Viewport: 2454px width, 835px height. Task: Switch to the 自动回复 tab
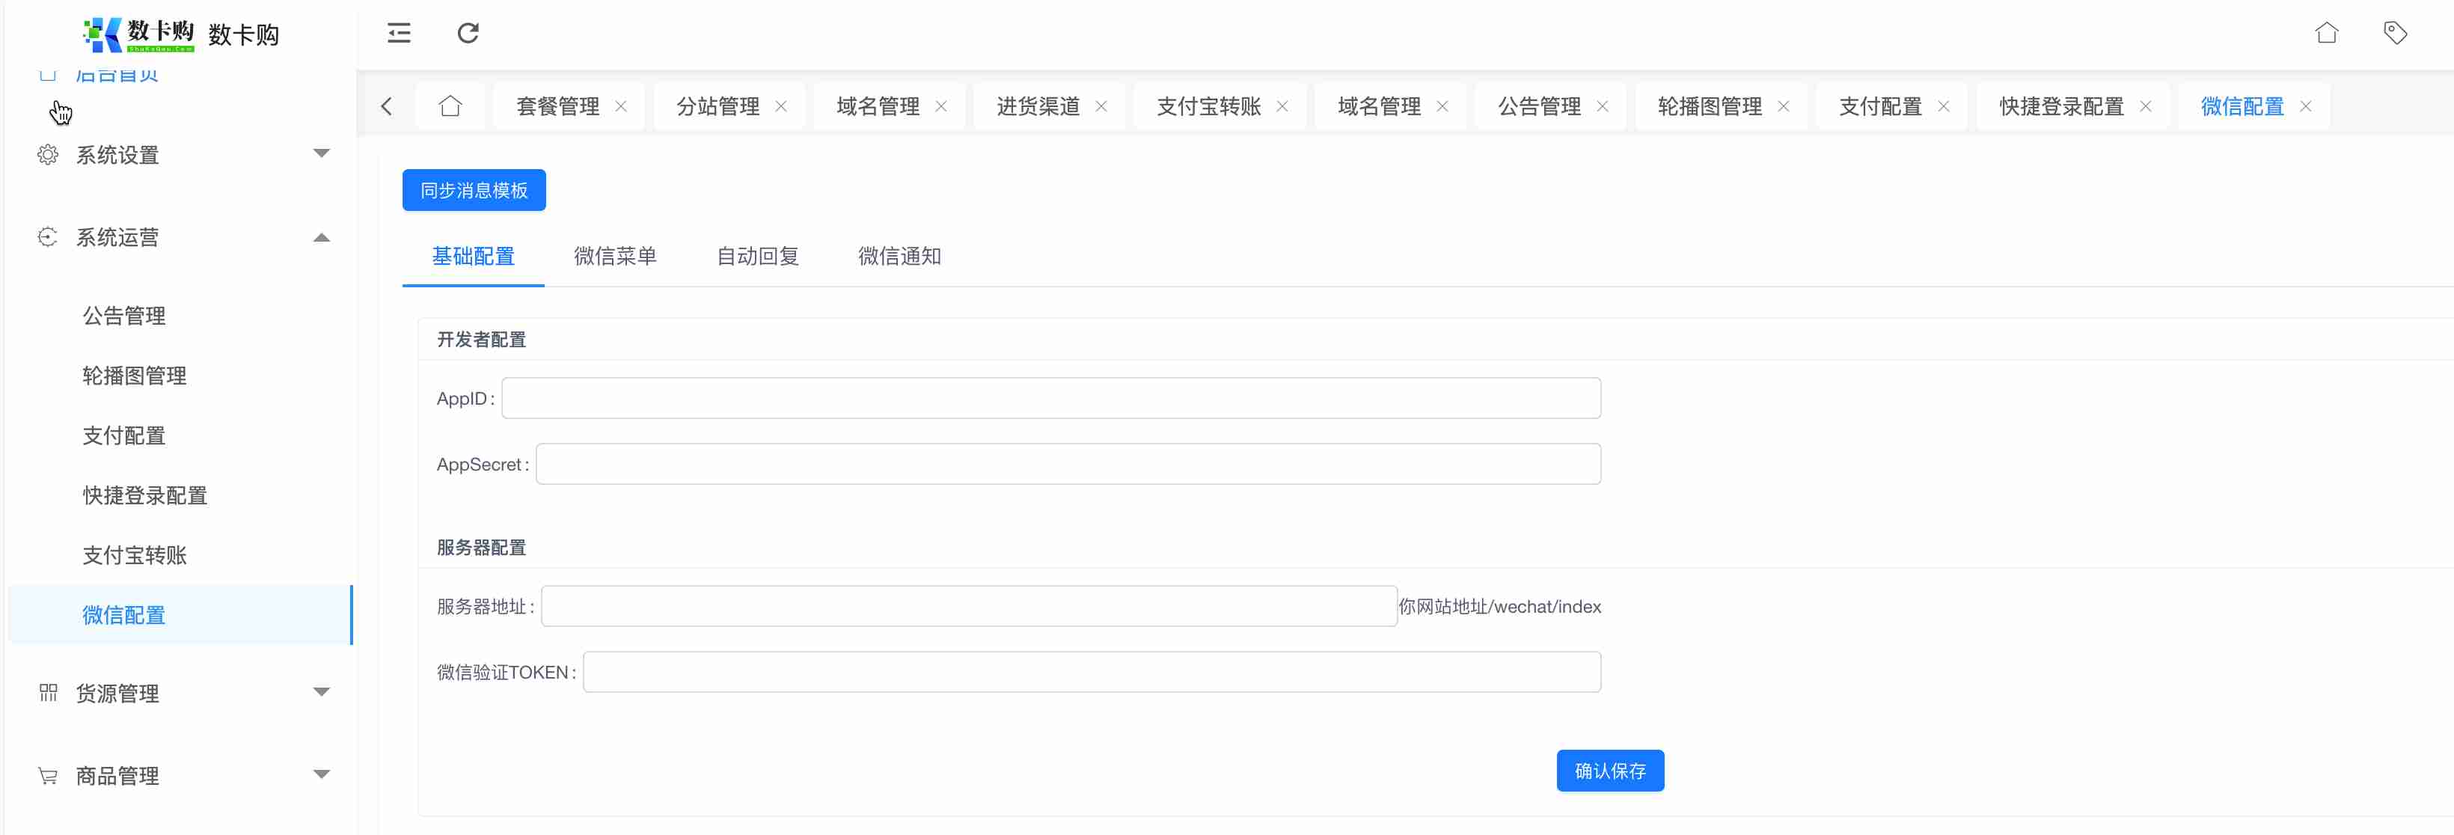point(757,257)
